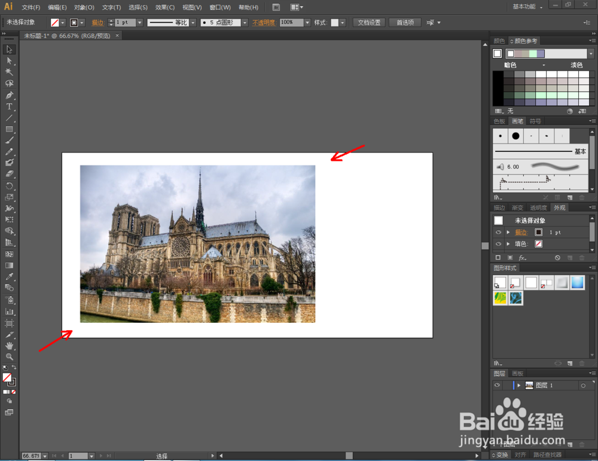Select the Artboard tool
This screenshot has height=461, width=598.
pos(9,323)
